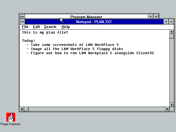
Task: Click the word "Client32" in the last line
Action: (145, 53)
